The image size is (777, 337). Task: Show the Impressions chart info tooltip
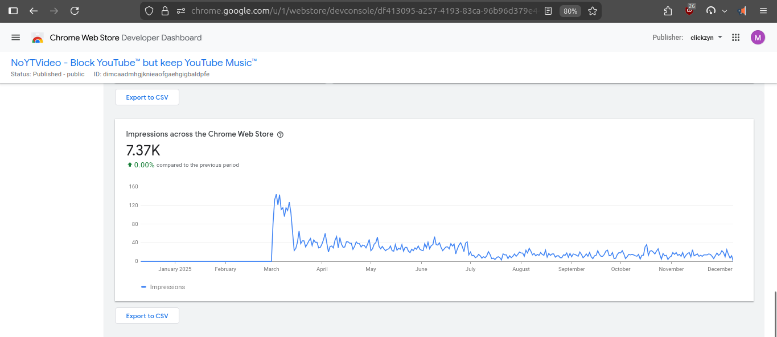tap(280, 134)
